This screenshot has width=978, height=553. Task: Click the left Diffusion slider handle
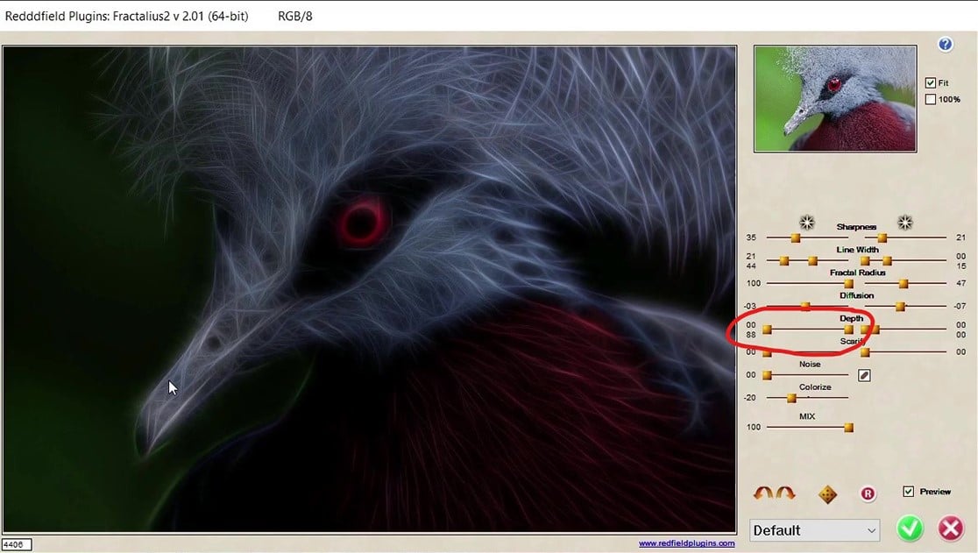805,306
